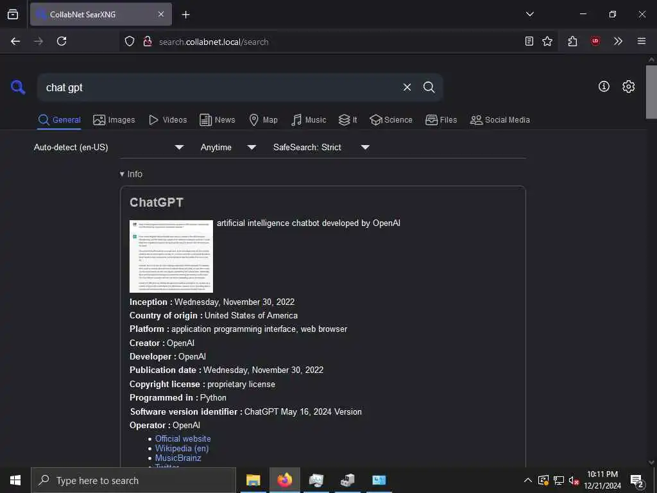Open a new tab with plus

pos(185,15)
